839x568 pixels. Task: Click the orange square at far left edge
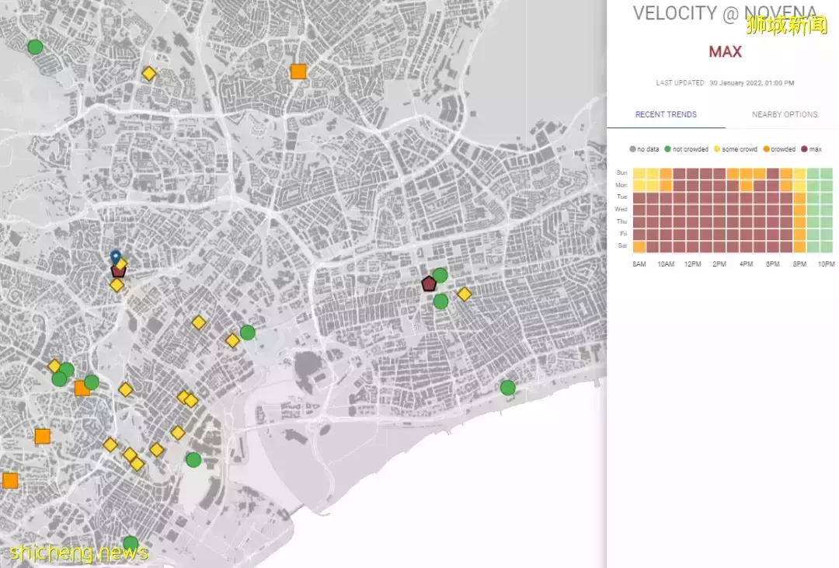10,480
